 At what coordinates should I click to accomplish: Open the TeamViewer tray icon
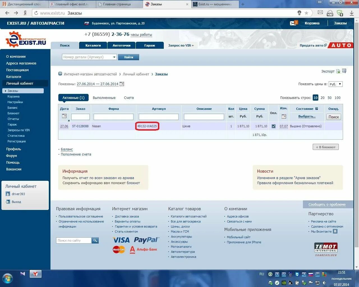coord(297,274)
